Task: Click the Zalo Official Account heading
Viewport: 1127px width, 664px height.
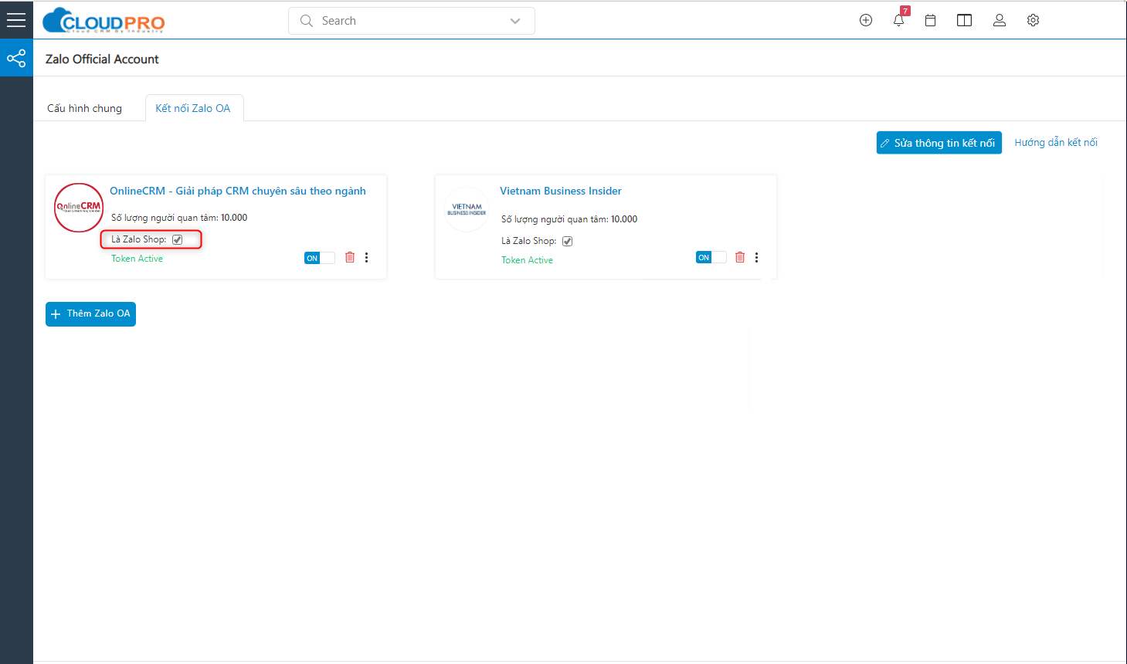Action: pyautogui.click(x=102, y=59)
